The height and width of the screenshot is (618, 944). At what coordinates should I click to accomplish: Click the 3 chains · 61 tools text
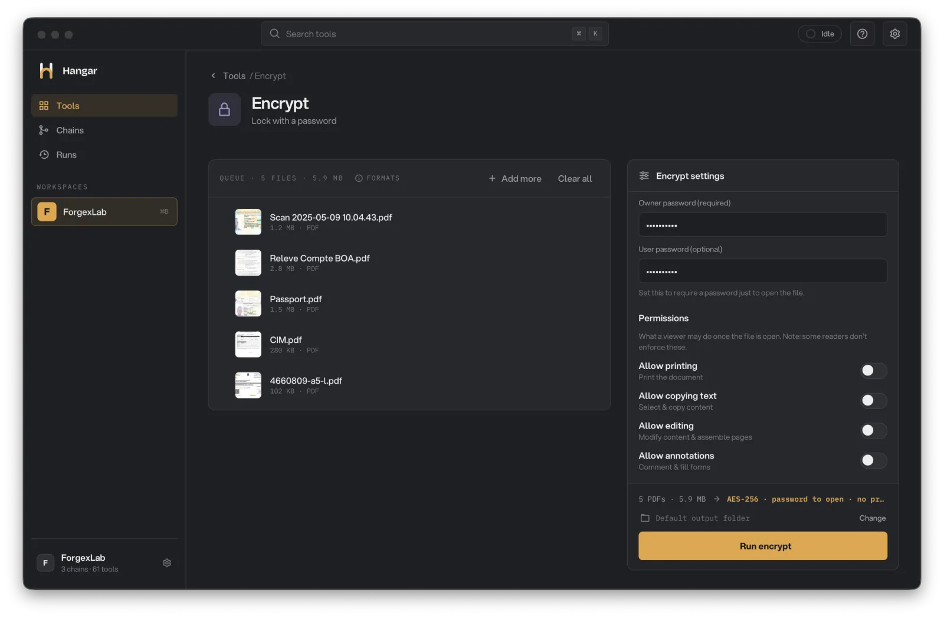click(90, 570)
